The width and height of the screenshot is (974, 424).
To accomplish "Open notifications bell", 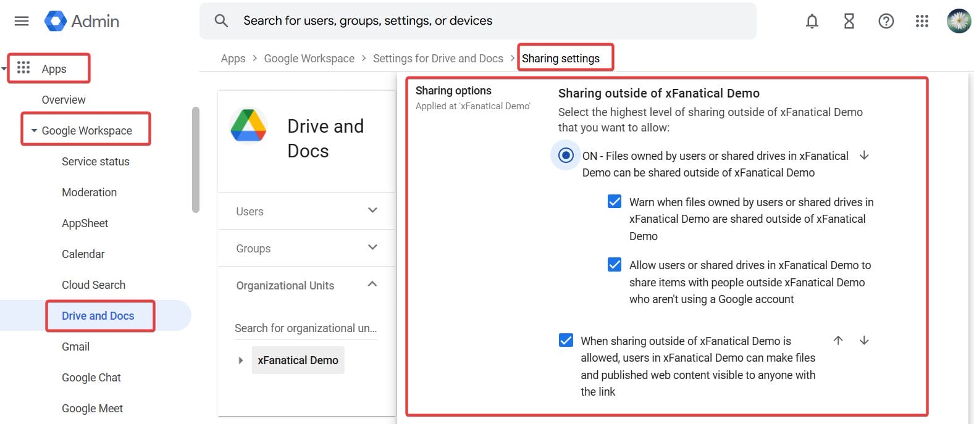I will click(x=812, y=21).
